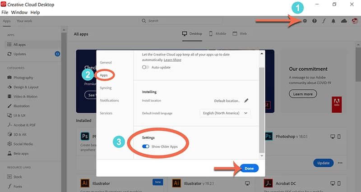Click the Acrobat DC app icon
Screen dimensions: 361x192
(x=268, y=183)
